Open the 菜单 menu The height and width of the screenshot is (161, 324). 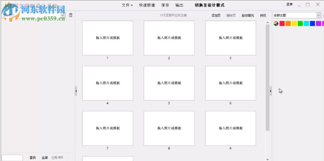tap(289, 5)
